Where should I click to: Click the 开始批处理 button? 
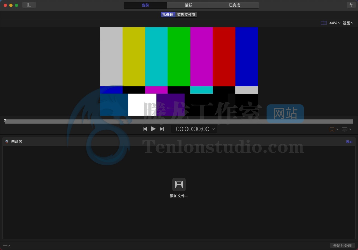click(342, 246)
